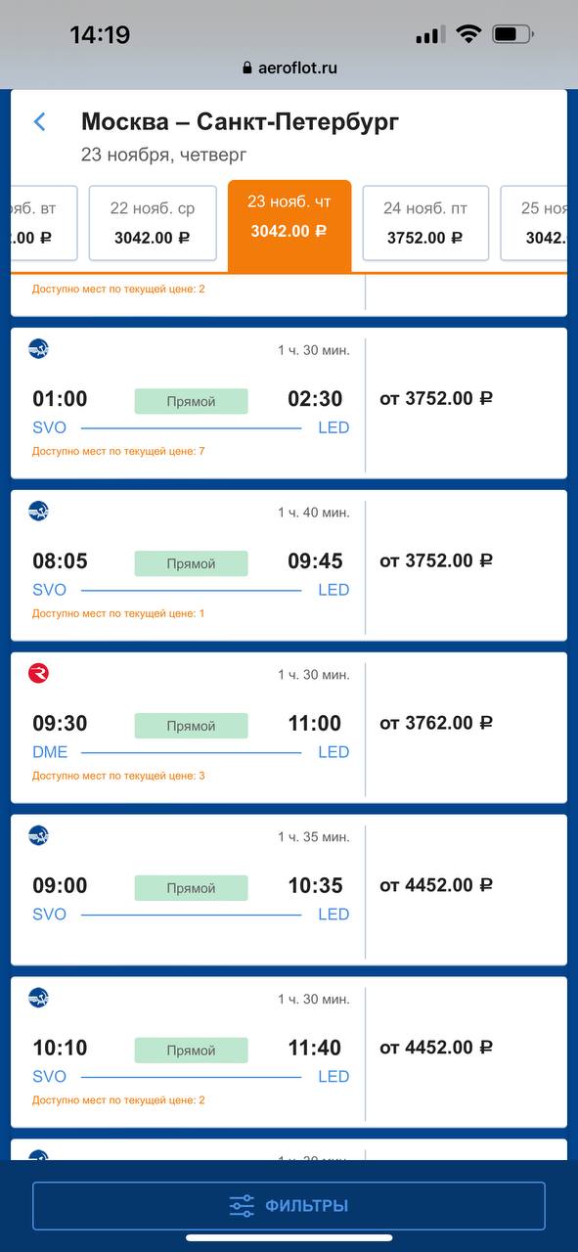Choose the от 4452.00 ₽ fare for 10:10 flight
The image size is (578, 1252).
click(436, 1049)
